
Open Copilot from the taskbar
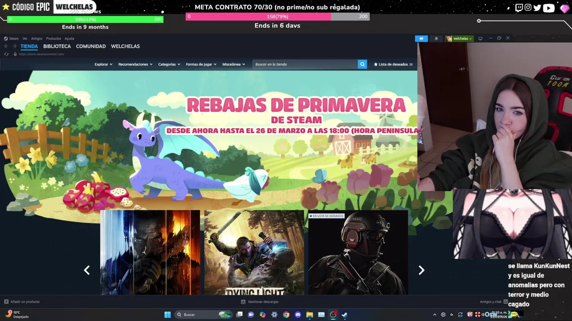click(x=262, y=315)
